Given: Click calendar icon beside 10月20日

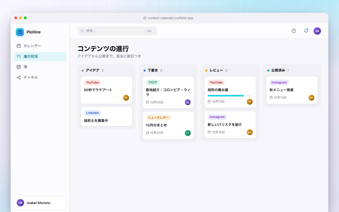Looking at the screenshot, I should point(148,102).
